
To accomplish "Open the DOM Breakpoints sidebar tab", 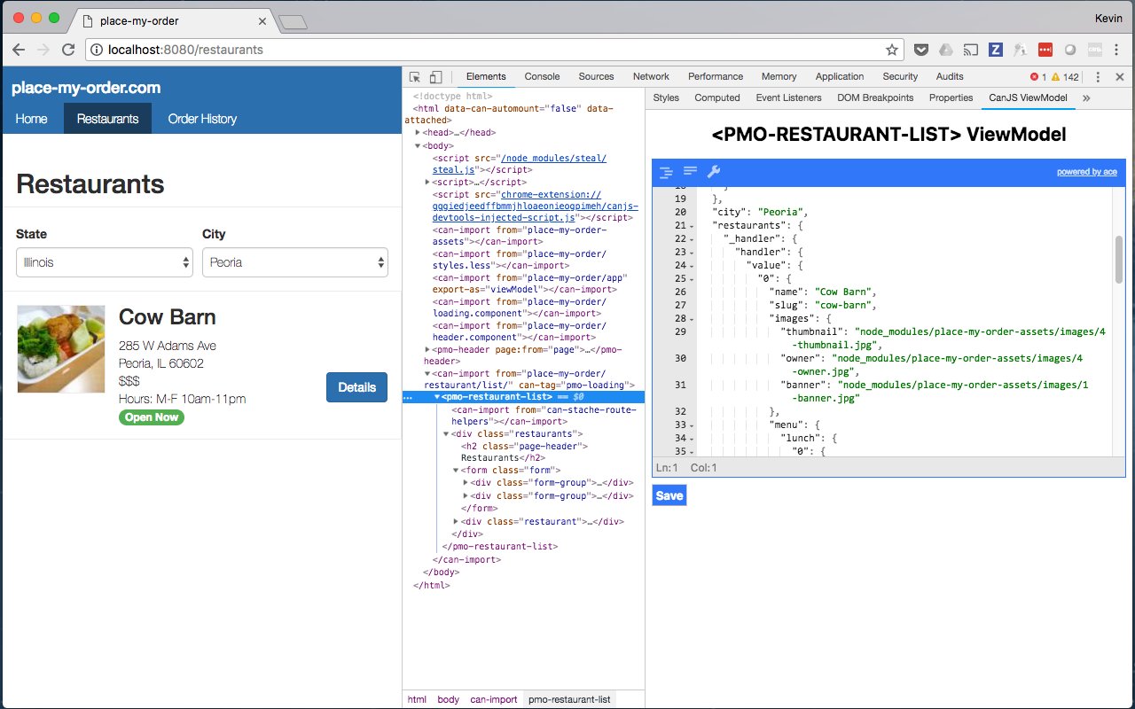I will tap(876, 97).
